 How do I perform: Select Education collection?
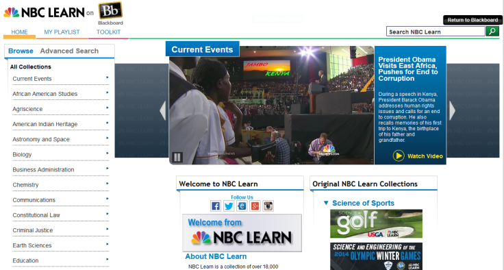tap(26, 260)
